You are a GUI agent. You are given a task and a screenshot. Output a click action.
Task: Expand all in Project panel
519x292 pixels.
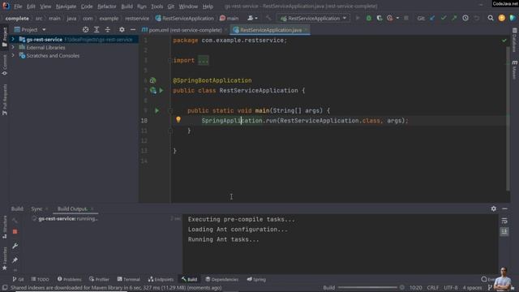97,30
